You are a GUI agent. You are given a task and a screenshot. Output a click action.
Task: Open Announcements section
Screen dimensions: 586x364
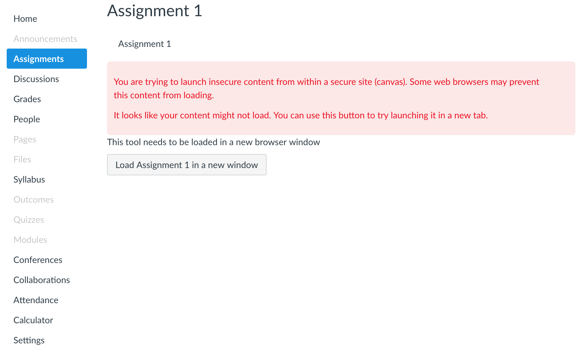click(x=45, y=39)
